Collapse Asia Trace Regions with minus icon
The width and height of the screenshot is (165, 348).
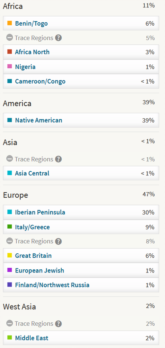[x=10, y=159]
